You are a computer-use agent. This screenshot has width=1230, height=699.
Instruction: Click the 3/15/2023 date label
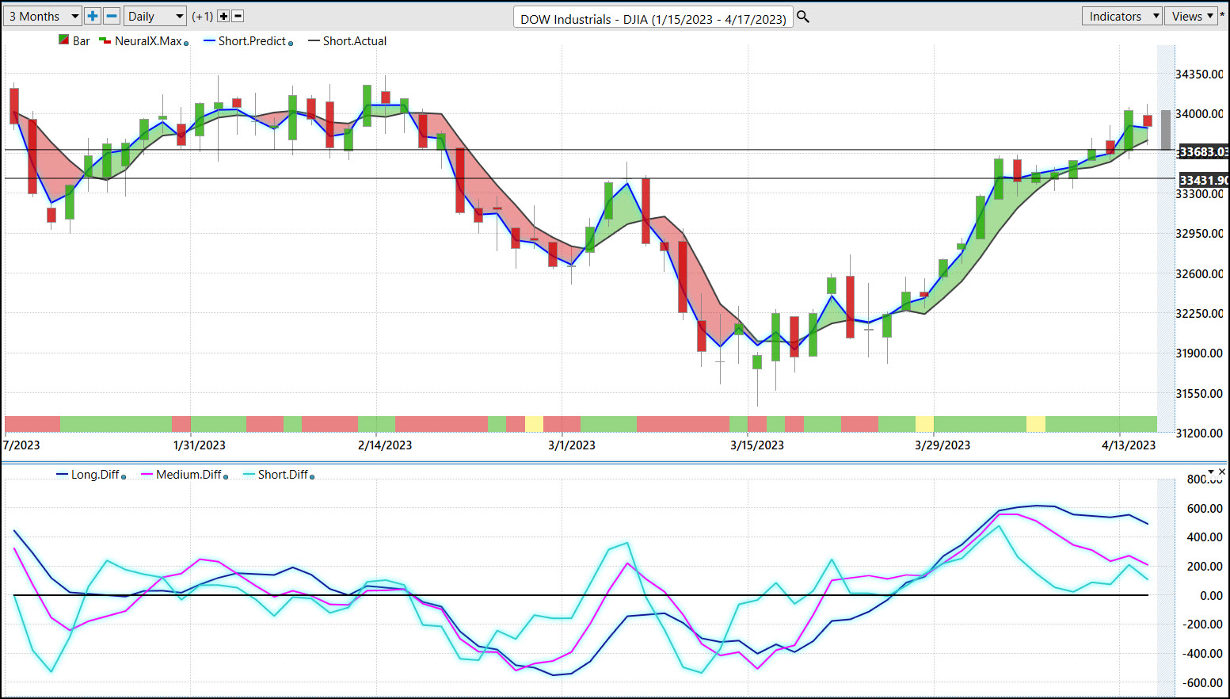pos(757,445)
